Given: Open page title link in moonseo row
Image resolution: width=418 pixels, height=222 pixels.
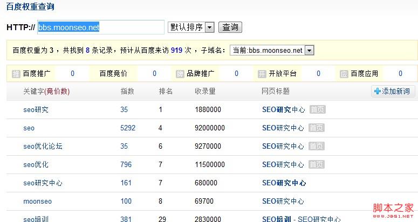Looking at the screenshot, I should pyautogui.click(x=283, y=201).
